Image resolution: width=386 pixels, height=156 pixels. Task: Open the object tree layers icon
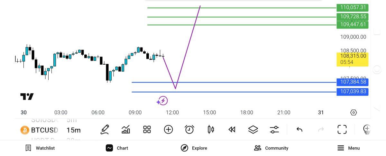[x=253, y=130]
